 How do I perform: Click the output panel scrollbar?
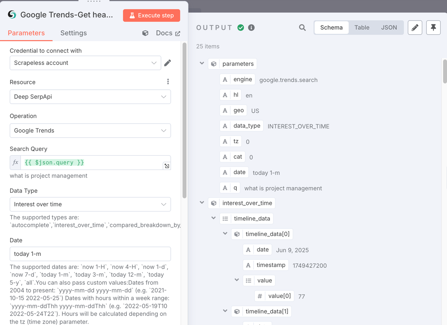(x=445, y=71)
